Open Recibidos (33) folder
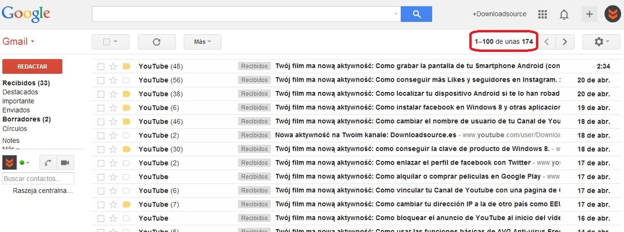Screen dimensions: 624x232 click(26, 83)
